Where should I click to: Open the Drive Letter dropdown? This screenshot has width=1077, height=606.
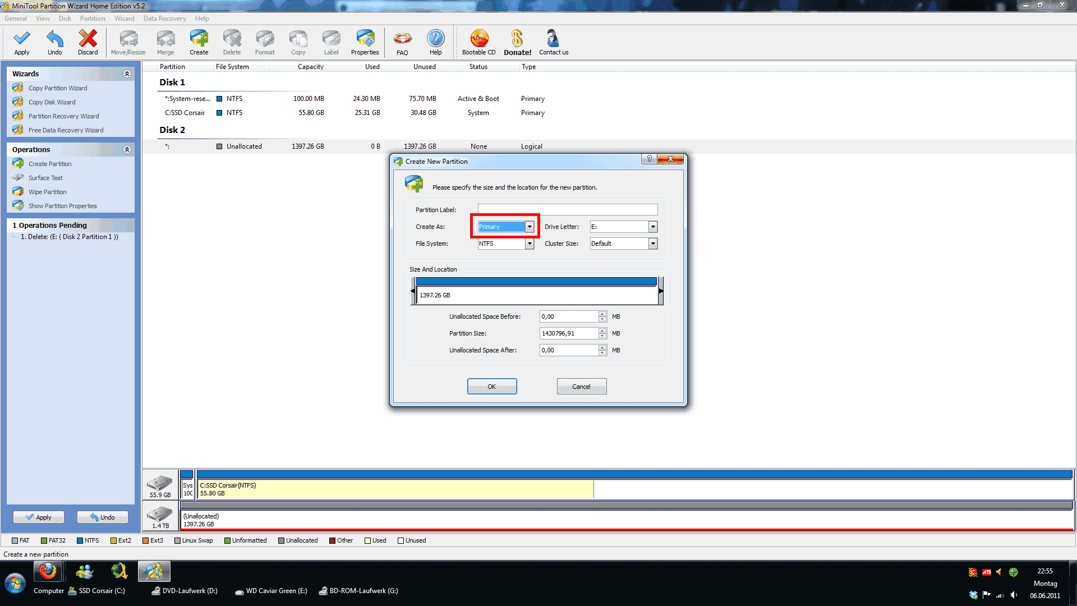(x=653, y=227)
